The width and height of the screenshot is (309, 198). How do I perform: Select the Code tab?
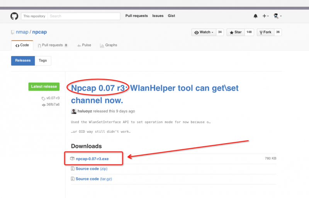coord(22,45)
